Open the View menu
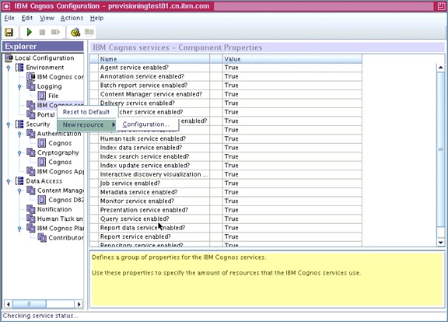The width and height of the screenshot is (448, 322). pyautogui.click(x=47, y=18)
